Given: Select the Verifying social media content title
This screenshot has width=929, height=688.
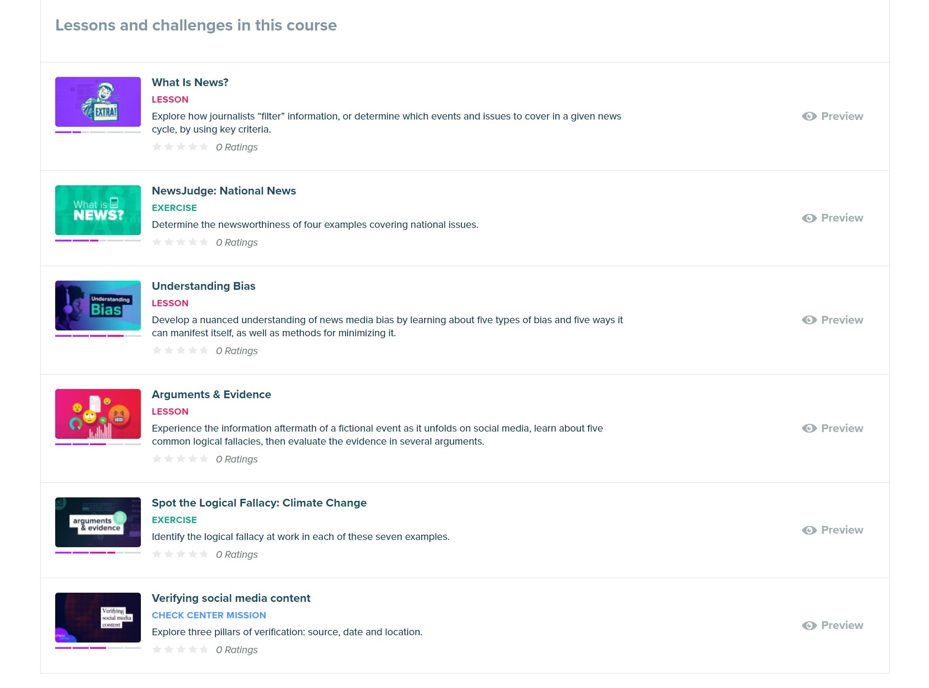Looking at the screenshot, I should tap(231, 598).
